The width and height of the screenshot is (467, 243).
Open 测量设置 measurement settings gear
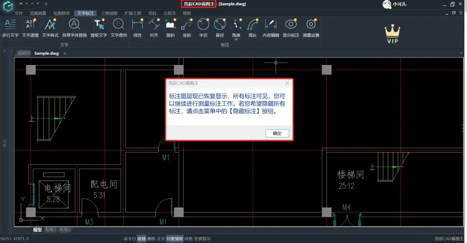click(x=311, y=28)
